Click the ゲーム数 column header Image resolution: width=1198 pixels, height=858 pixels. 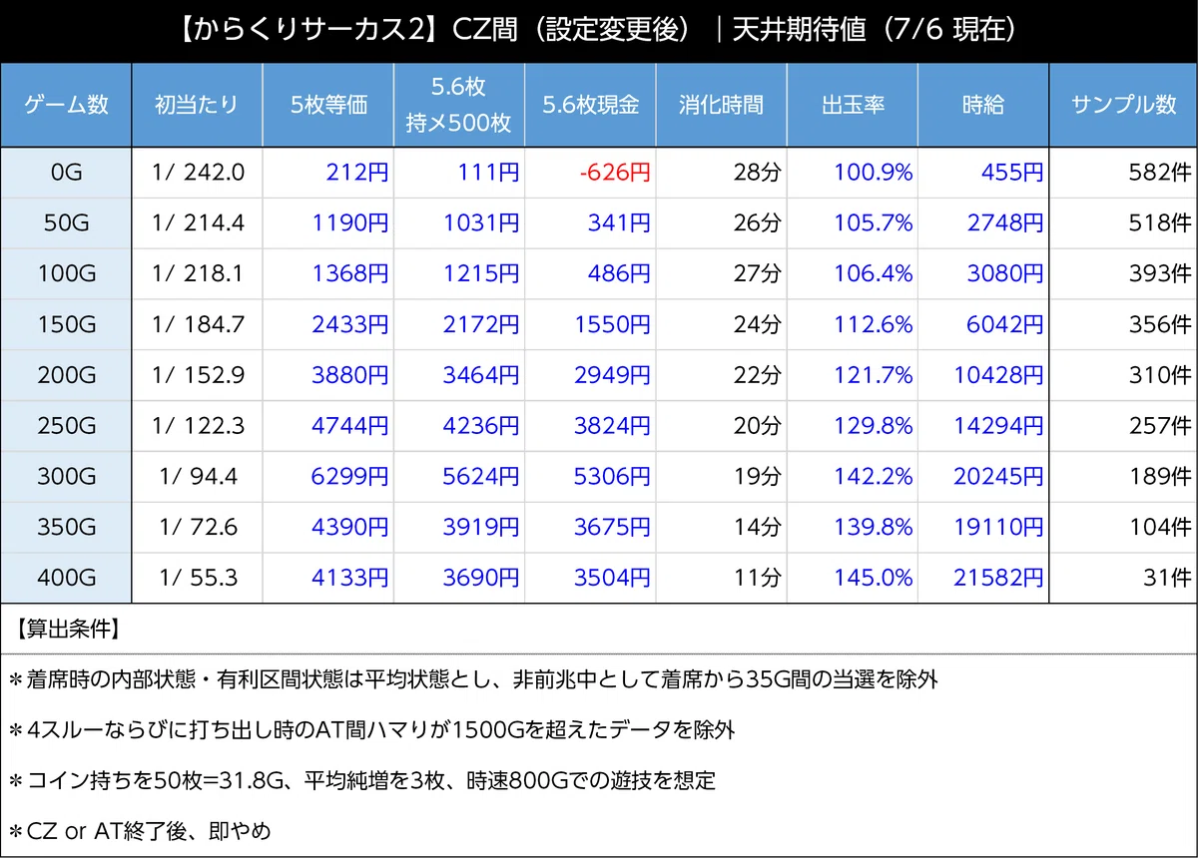pos(66,105)
